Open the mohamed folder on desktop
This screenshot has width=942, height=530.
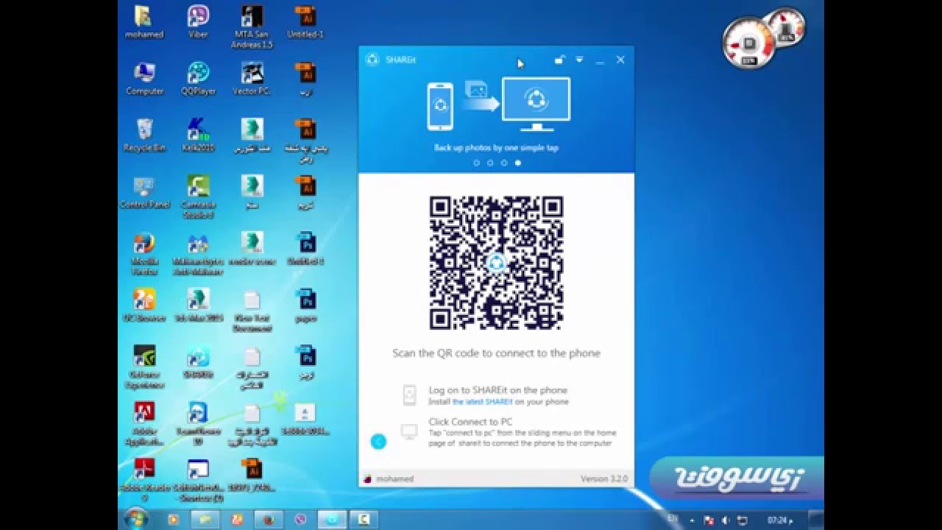pyautogui.click(x=144, y=22)
